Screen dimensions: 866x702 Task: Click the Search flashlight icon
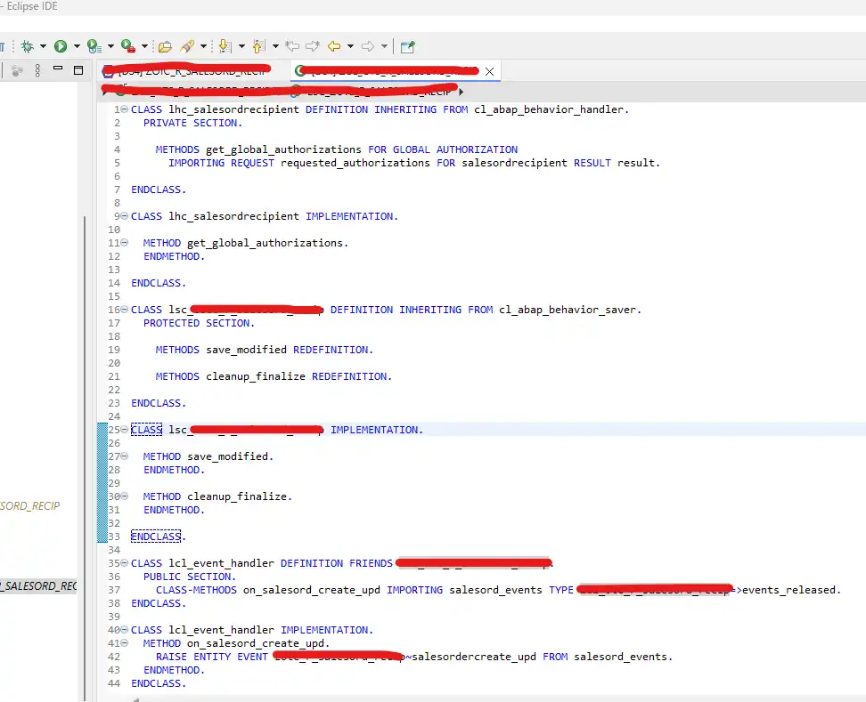pyautogui.click(x=187, y=46)
